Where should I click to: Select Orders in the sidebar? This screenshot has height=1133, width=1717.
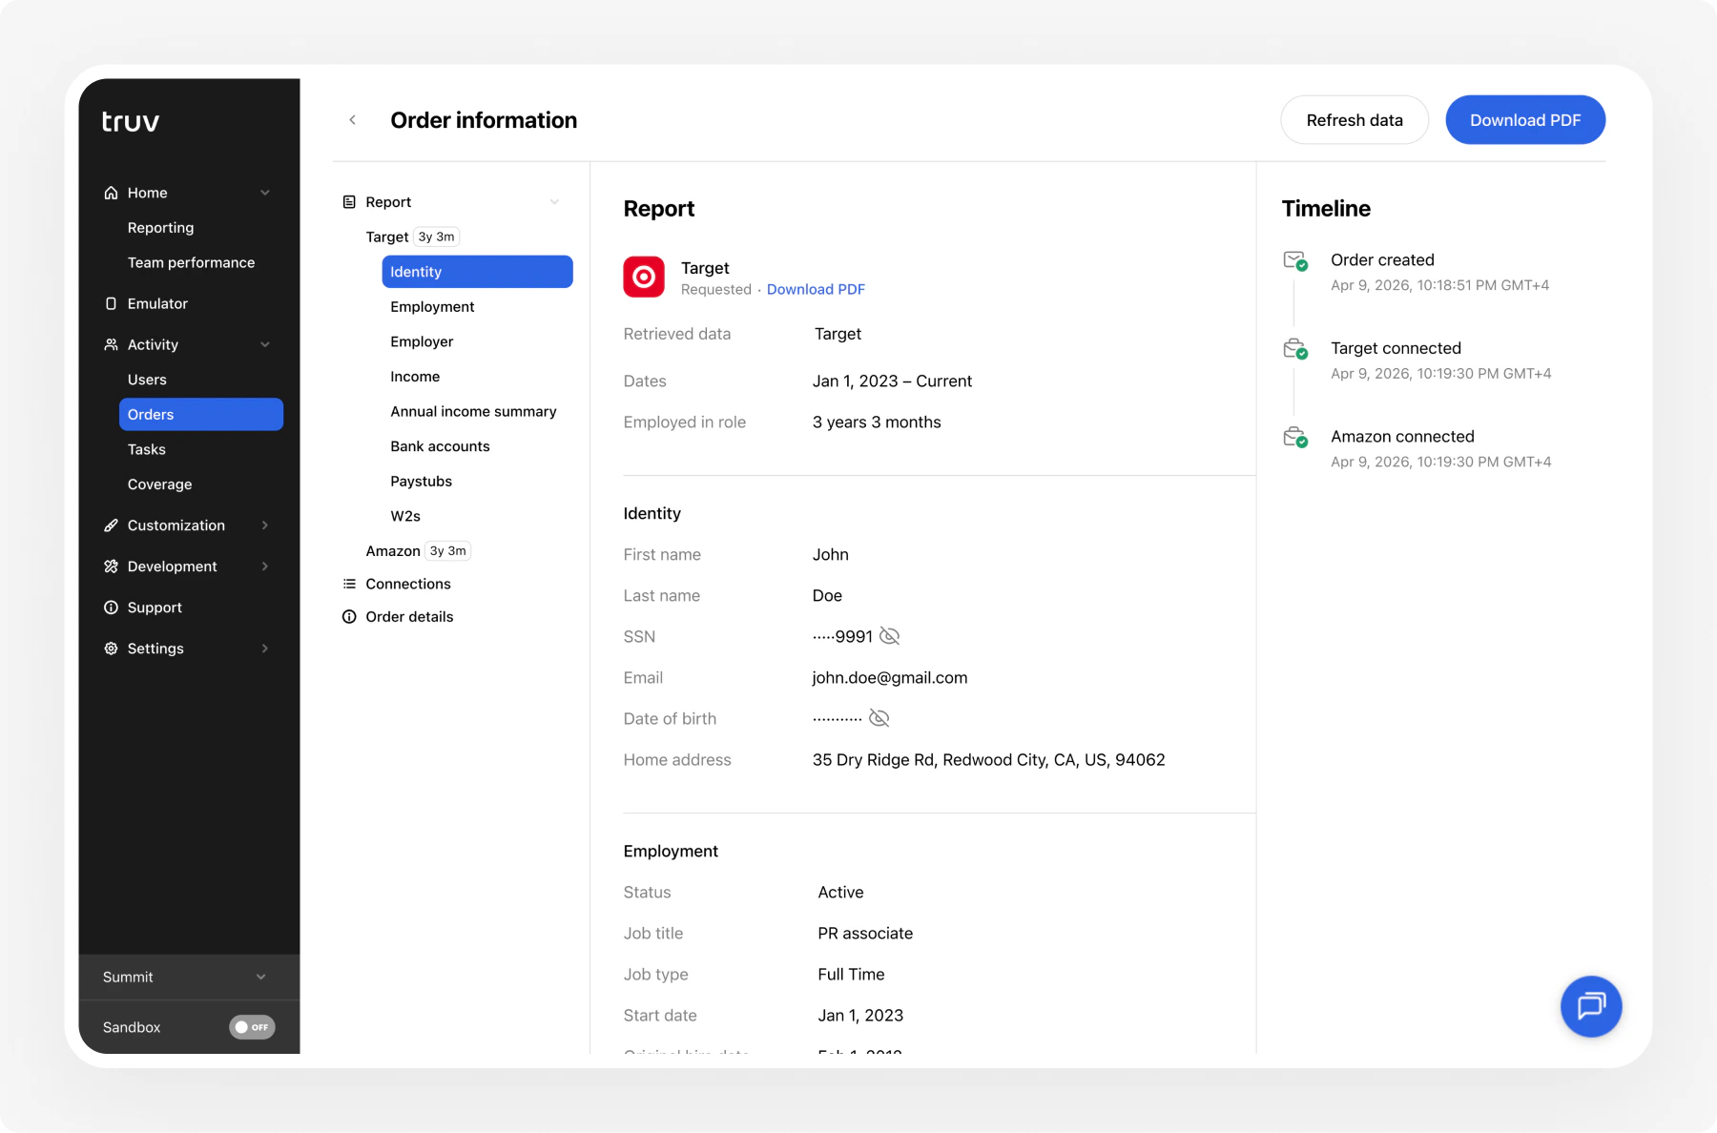[x=151, y=414]
